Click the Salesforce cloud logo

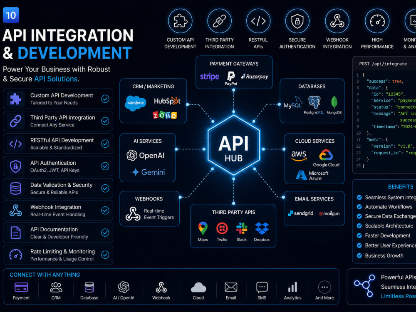click(x=136, y=103)
